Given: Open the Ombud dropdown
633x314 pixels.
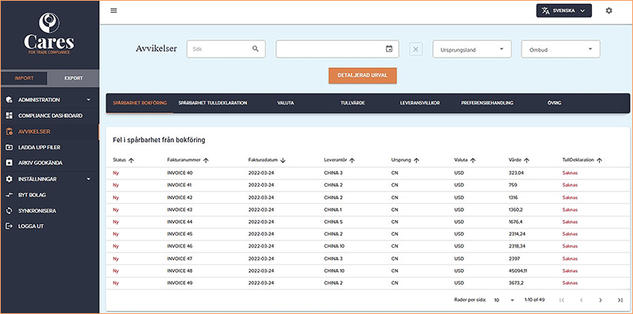Looking at the screenshot, I should tap(561, 49).
